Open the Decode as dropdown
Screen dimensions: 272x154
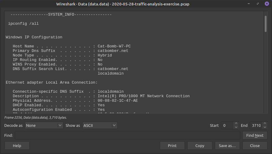click(x=44, y=125)
